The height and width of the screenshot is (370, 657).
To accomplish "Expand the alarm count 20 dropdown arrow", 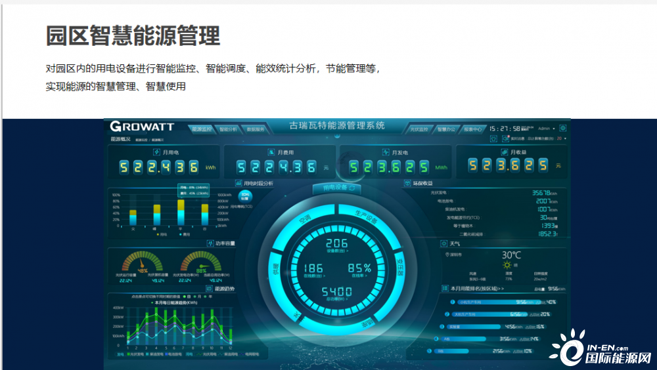I will click(565, 138).
